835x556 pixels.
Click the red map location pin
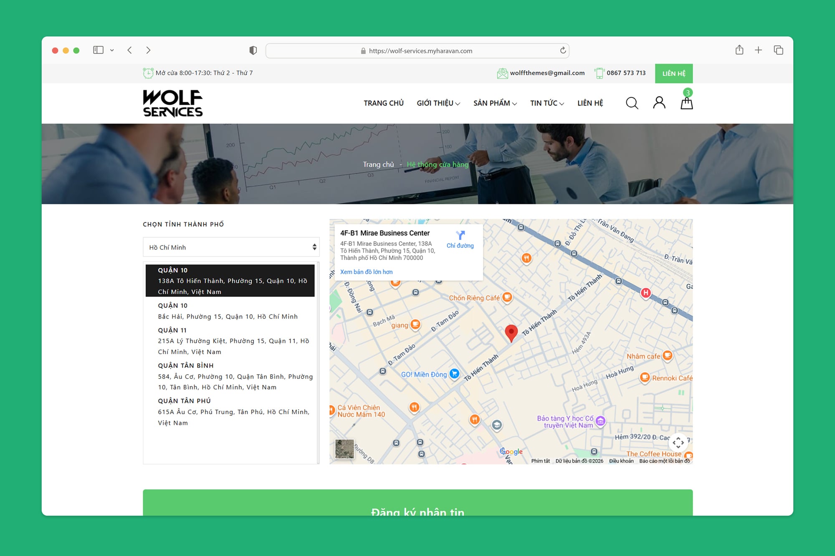coord(511,333)
